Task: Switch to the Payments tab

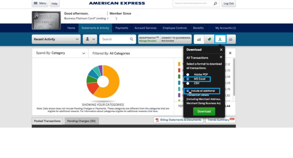Action: 122,28
